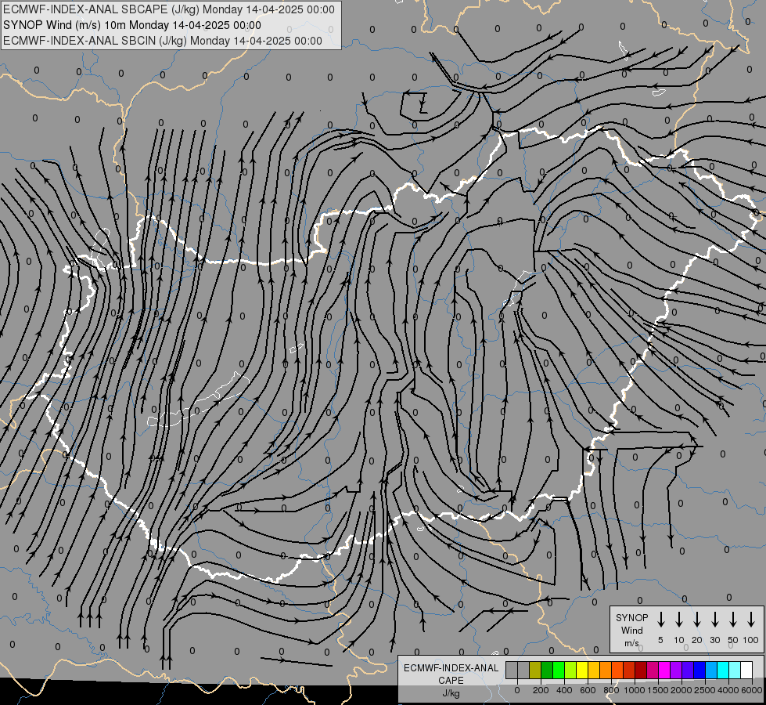Click the 20 m/s wind arrow in legend
This screenshot has height=705, width=766.
point(697,620)
